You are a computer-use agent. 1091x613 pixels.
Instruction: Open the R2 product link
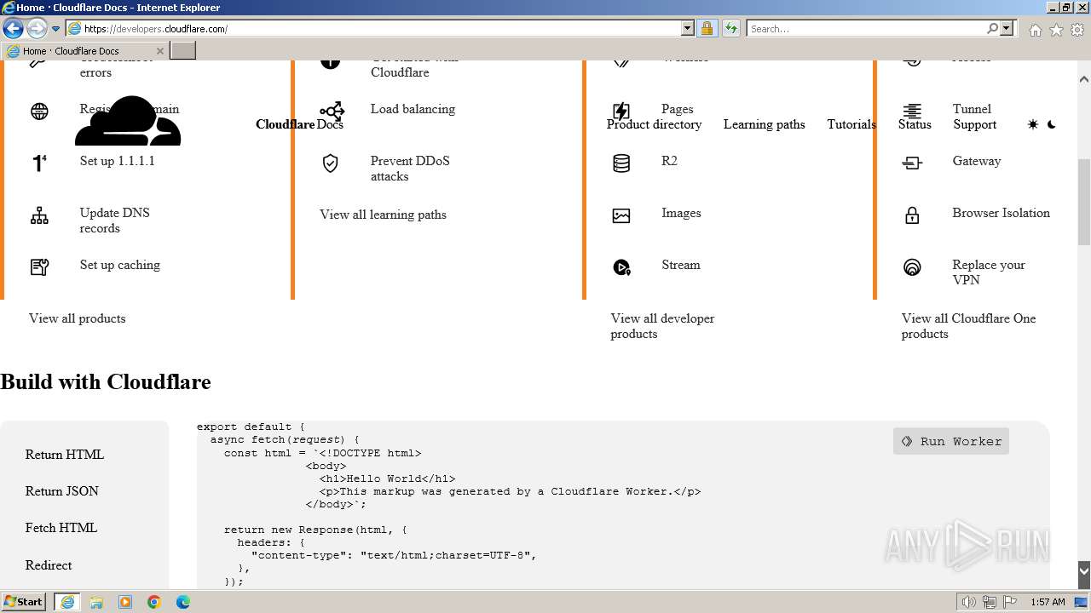point(669,161)
